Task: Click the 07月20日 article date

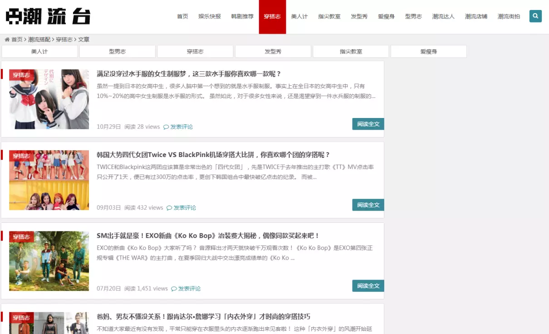Action: click(x=109, y=288)
